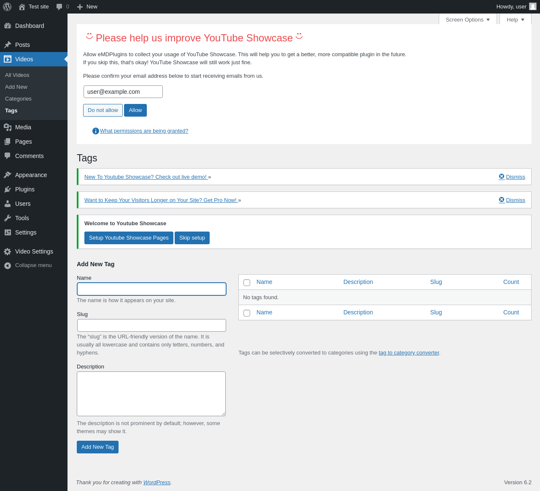Open the Get Pro Now link
Image resolution: width=540 pixels, height=491 pixels.
tap(161, 200)
